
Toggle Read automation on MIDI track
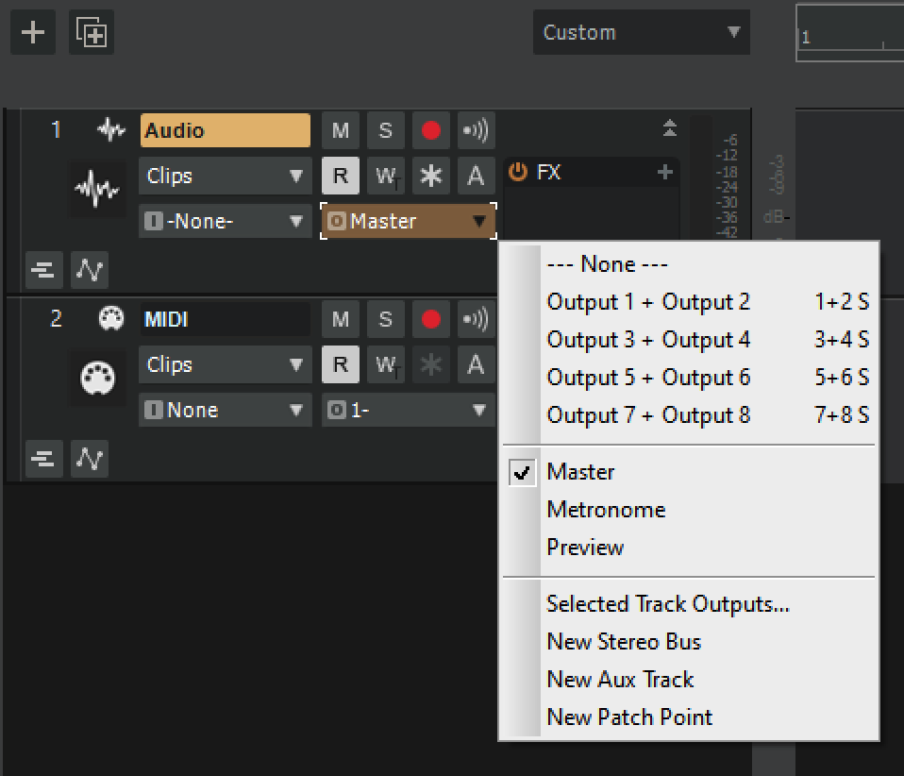coord(340,364)
